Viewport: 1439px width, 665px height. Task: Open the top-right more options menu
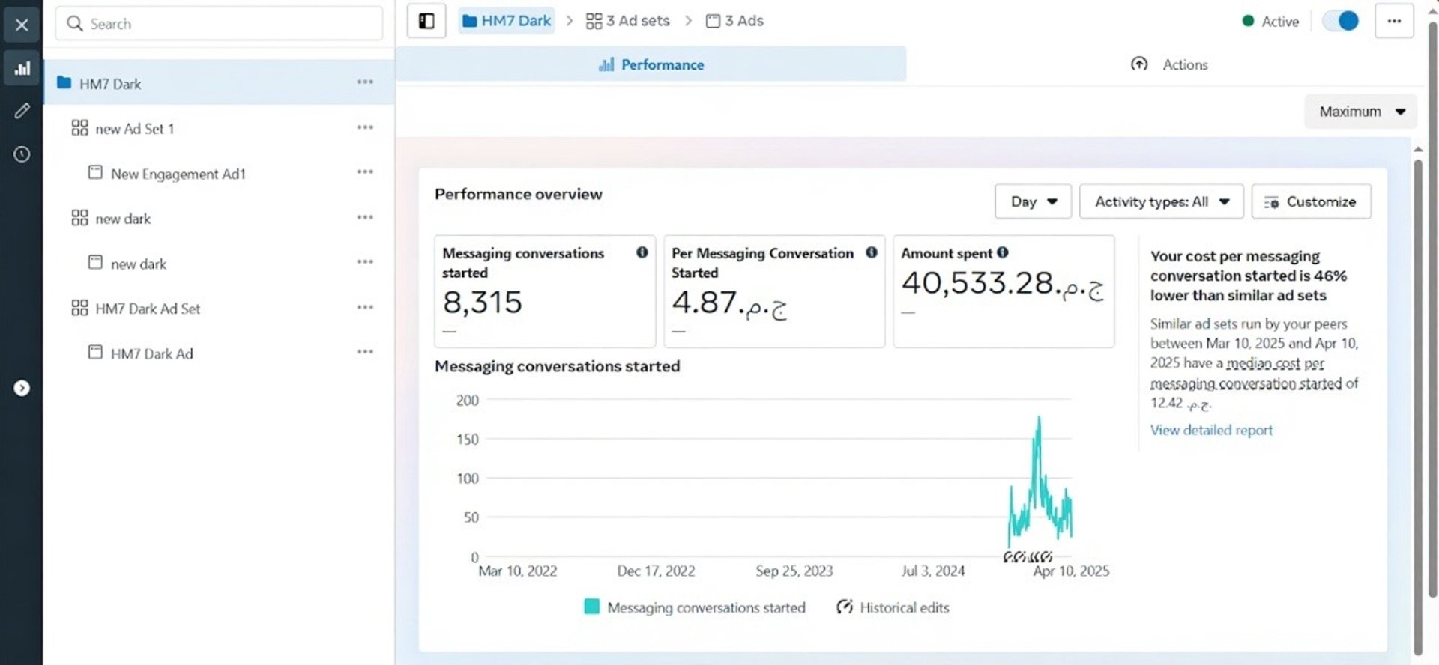click(1394, 21)
